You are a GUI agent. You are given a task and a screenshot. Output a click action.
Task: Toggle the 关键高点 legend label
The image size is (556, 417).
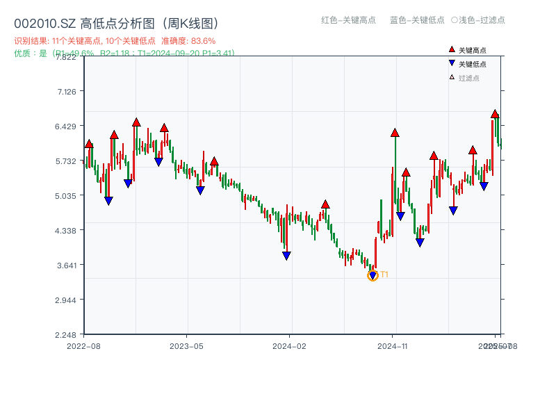(x=473, y=50)
